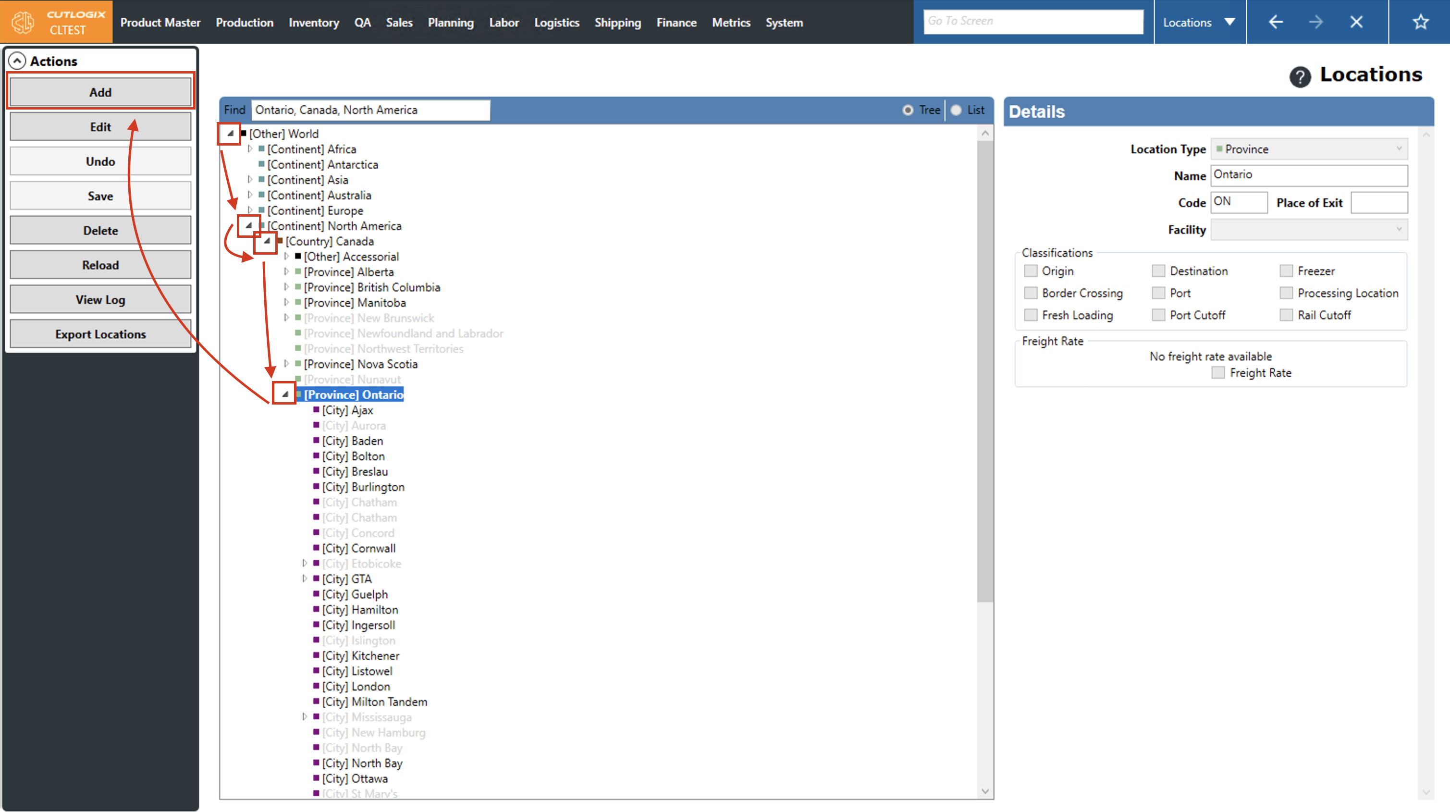Image resolution: width=1450 pixels, height=812 pixels.
Task: Check the Processing Location checkbox
Action: coord(1286,293)
